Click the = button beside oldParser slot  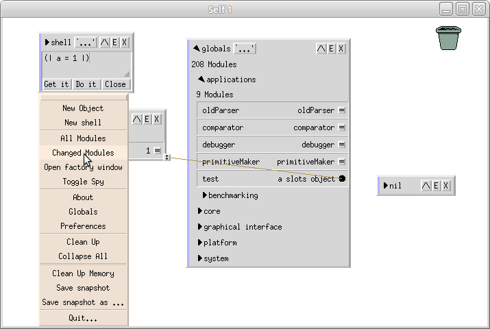[x=341, y=110]
